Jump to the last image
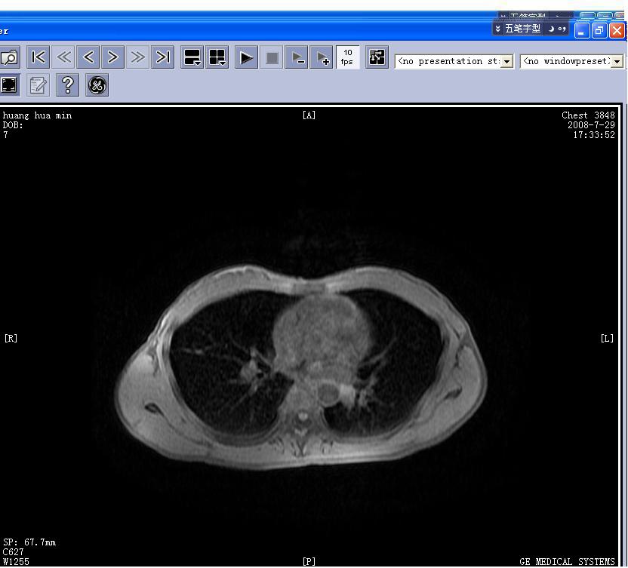 tap(162, 57)
